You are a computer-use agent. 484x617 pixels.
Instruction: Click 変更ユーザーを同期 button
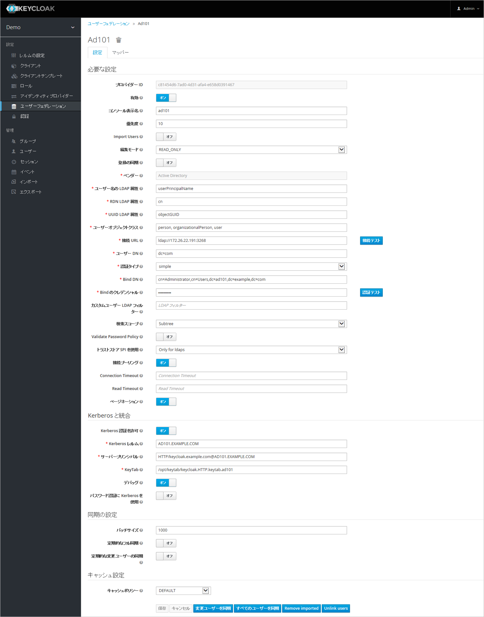pyautogui.click(x=213, y=608)
